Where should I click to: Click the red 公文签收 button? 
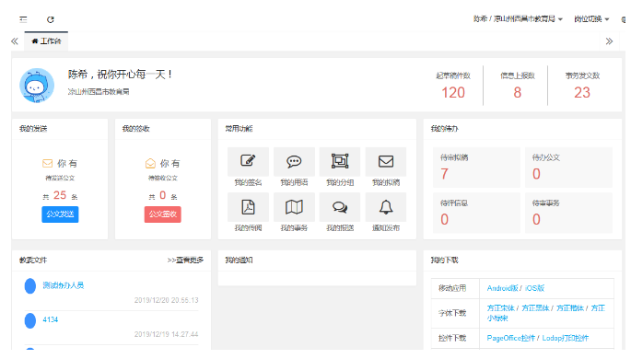coord(162,214)
